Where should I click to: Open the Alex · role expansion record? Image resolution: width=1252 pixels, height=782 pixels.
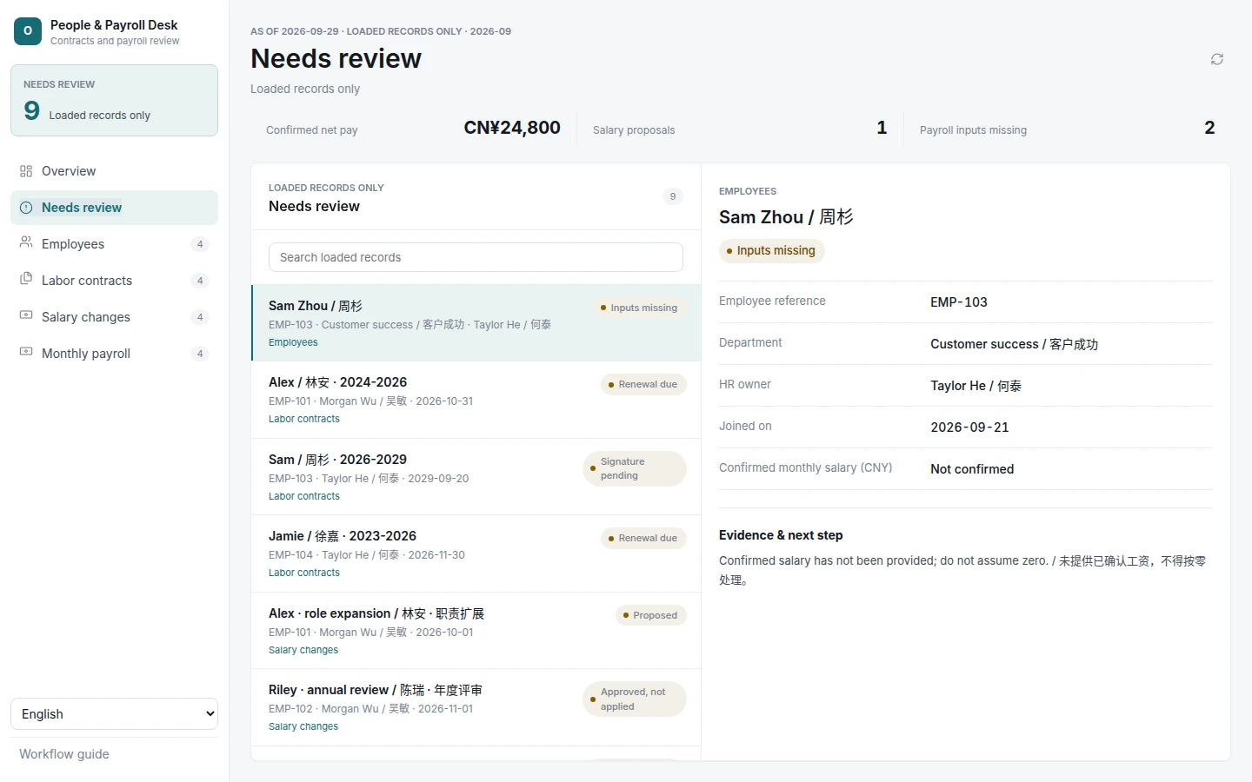[476, 631]
